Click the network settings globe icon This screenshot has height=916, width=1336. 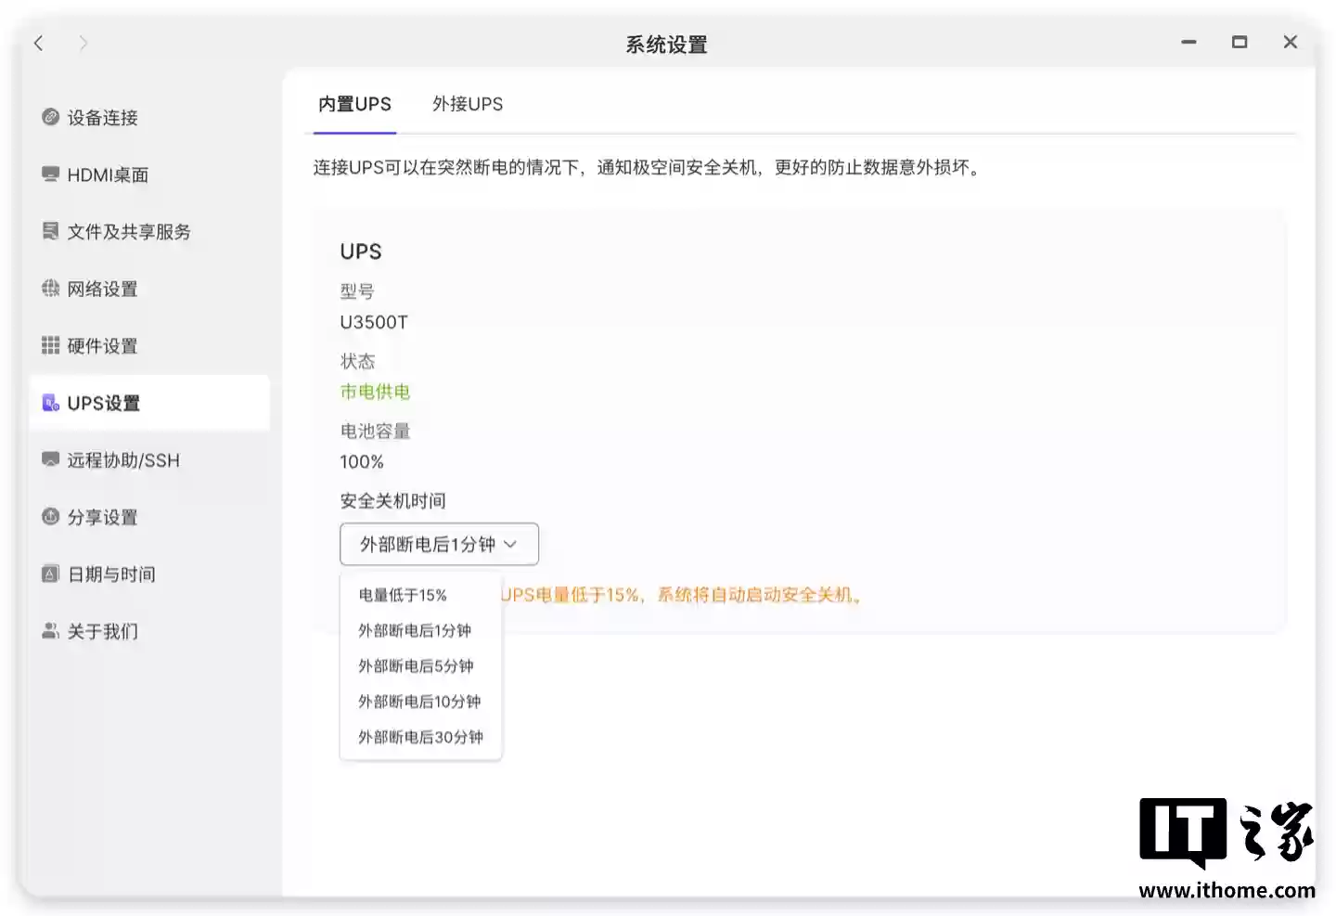point(50,289)
